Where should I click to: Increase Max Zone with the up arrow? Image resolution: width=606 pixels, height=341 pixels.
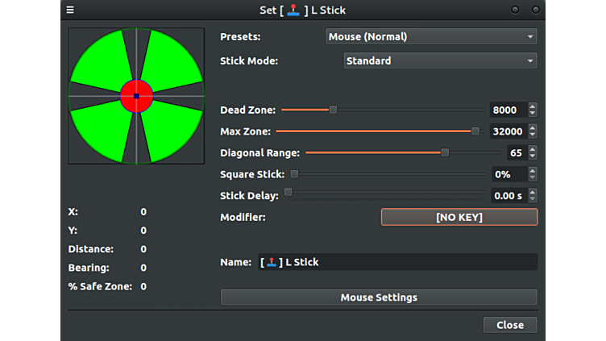click(533, 127)
